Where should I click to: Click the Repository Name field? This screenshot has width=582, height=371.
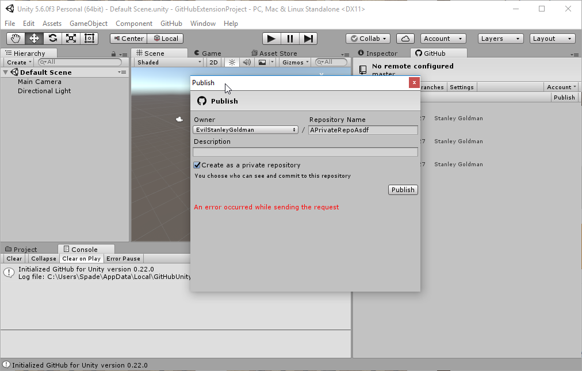(x=363, y=130)
